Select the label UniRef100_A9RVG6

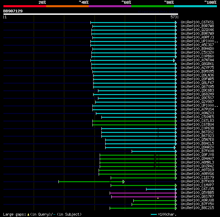(197, 174)
